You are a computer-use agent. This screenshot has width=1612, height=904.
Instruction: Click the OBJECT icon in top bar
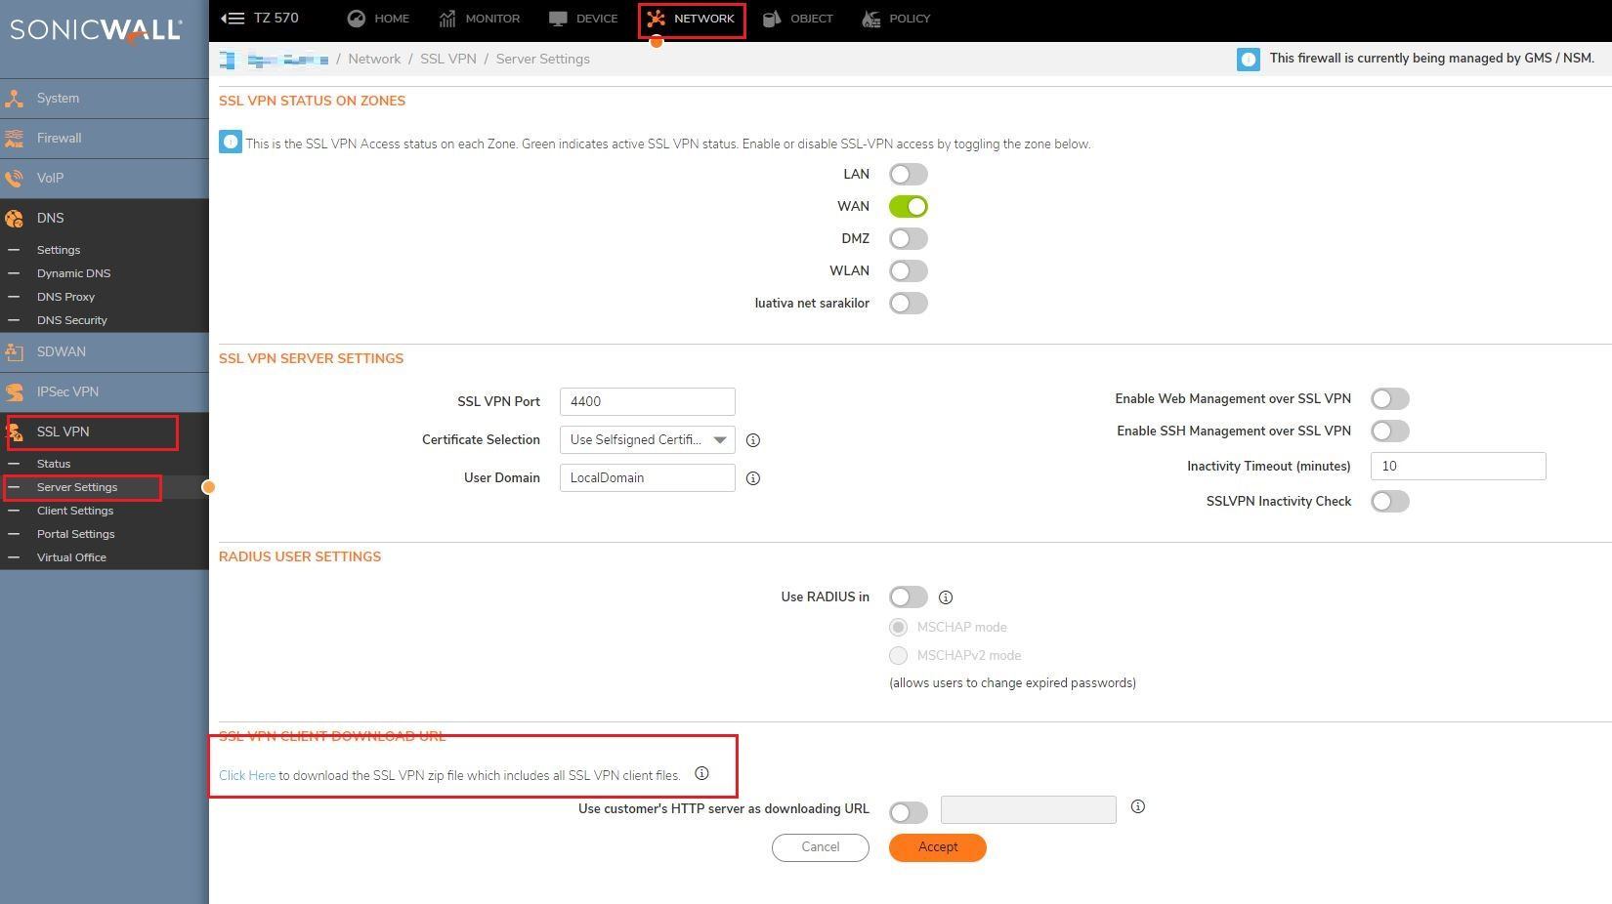point(772,19)
